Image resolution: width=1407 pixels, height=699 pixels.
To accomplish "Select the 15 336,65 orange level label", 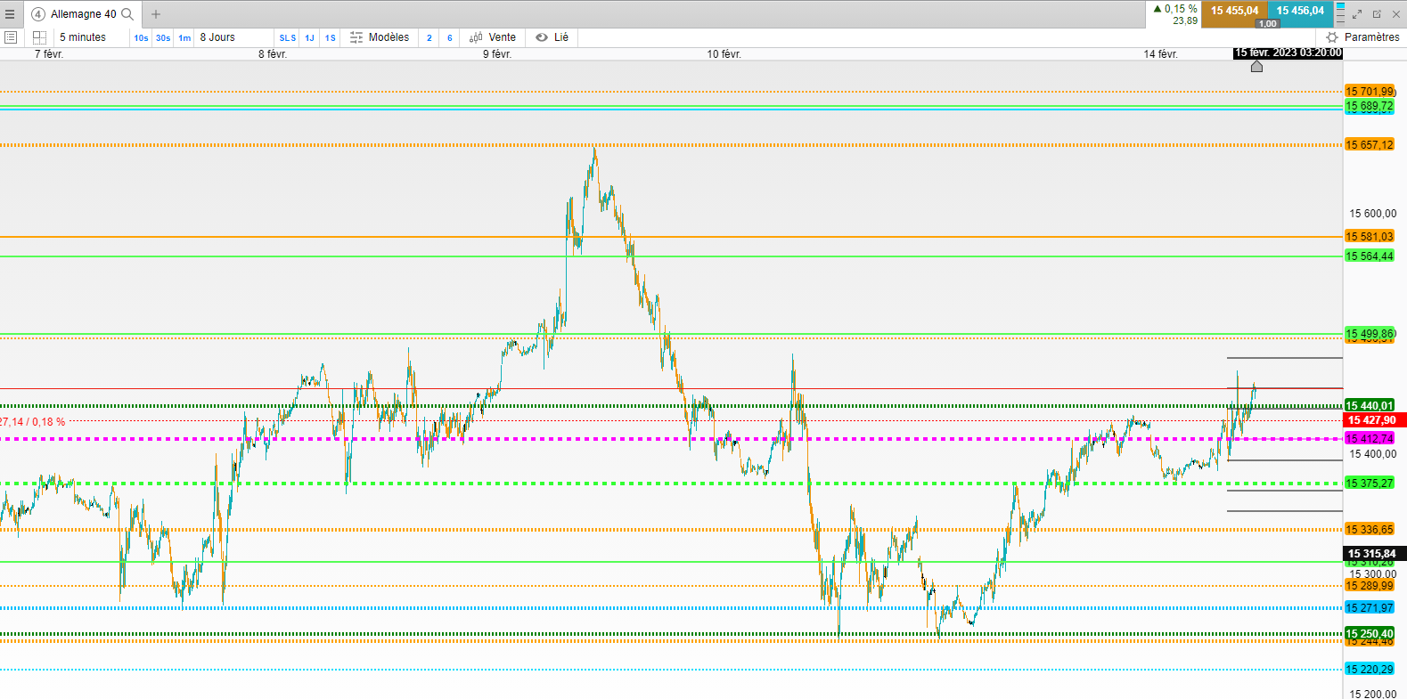I will [1370, 530].
